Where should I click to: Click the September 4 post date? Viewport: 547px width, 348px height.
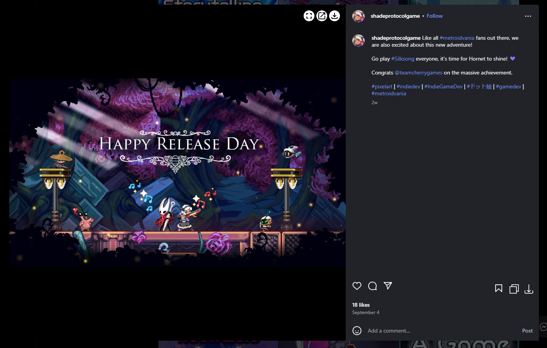pyautogui.click(x=365, y=313)
